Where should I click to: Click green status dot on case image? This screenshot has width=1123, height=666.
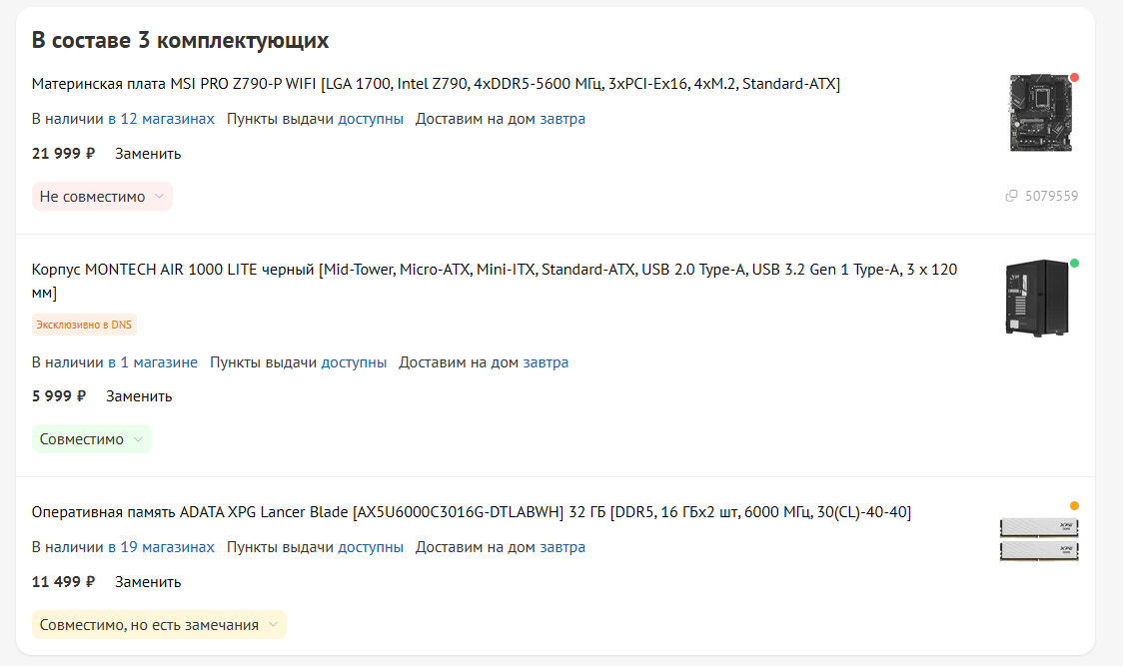tap(1074, 264)
